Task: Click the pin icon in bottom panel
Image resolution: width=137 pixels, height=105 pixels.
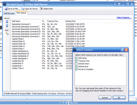Action: pyautogui.click(x=63, y=103)
